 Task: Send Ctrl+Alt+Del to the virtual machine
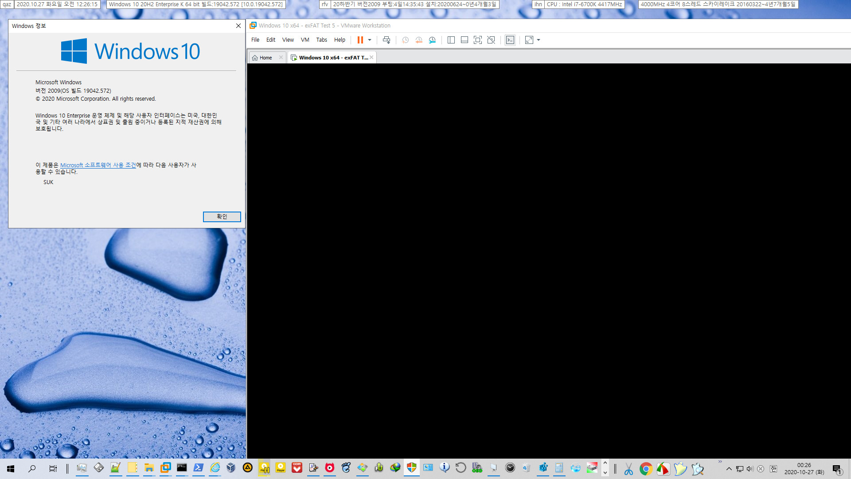coord(386,40)
